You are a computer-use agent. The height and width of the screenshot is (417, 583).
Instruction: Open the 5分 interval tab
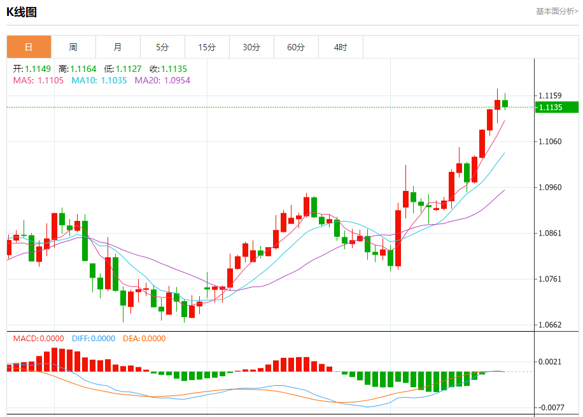[162, 47]
